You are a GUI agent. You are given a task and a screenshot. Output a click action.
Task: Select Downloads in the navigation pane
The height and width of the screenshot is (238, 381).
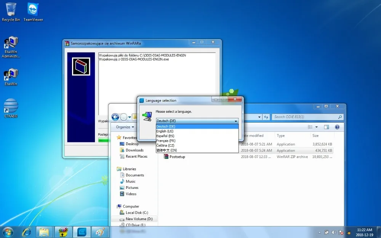(x=134, y=150)
